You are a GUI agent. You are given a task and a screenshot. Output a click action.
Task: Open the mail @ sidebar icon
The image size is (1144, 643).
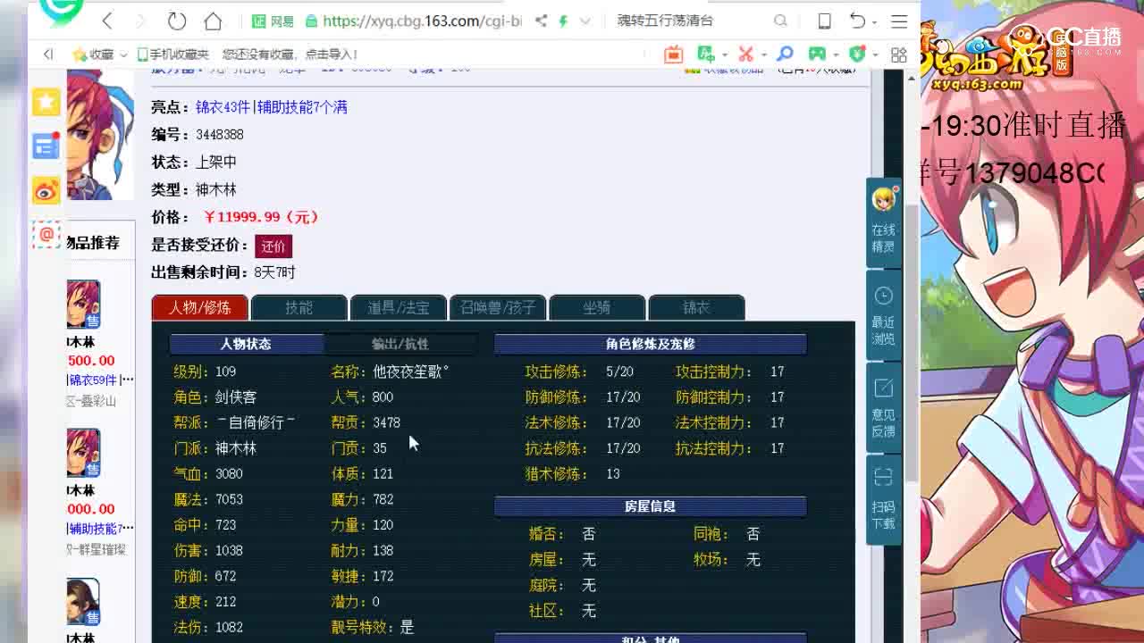[x=46, y=234]
